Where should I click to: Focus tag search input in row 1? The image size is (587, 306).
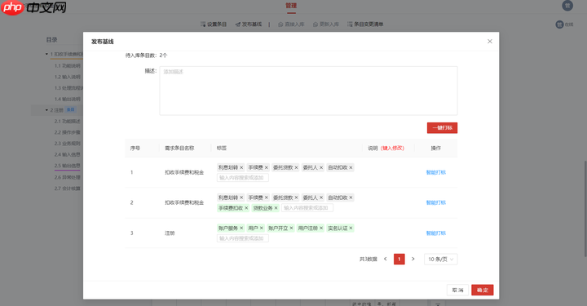click(243, 178)
